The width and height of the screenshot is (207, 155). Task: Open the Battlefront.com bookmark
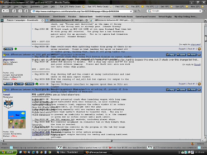10,17
